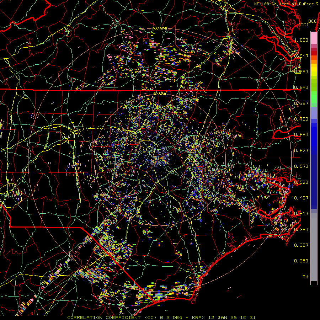Pick the red color bar segment near 0.947
The image size is (320, 320).
click(314, 53)
